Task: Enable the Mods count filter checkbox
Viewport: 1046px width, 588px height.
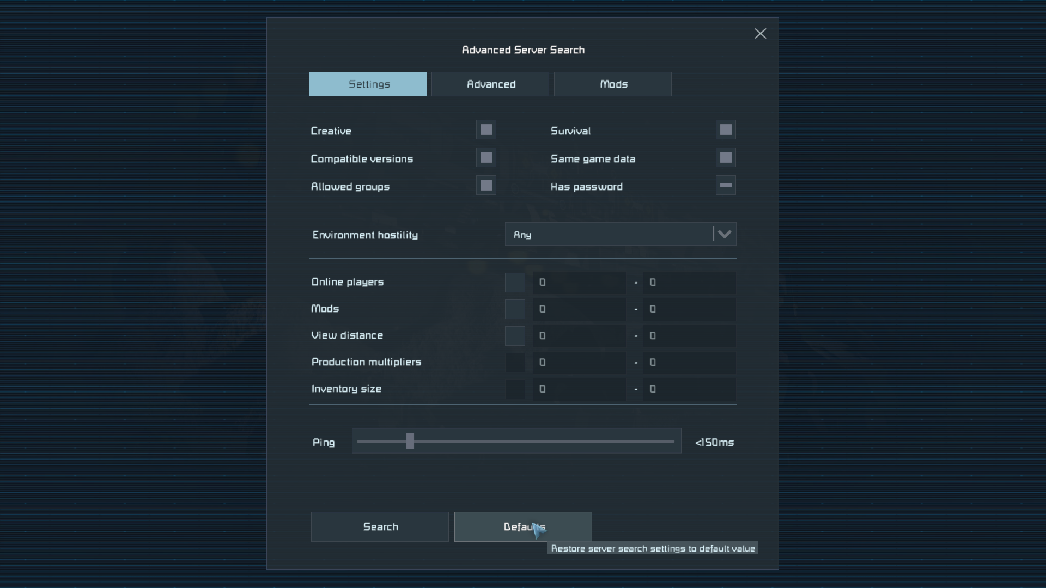Action: [515, 309]
